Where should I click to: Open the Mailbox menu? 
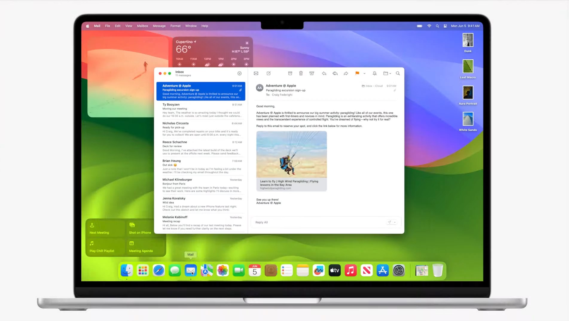coord(142,26)
